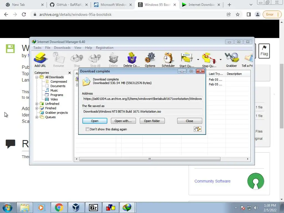284x213 pixels.
Task: Open the Start Queue dropdown arrow
Action: point(198,60)
